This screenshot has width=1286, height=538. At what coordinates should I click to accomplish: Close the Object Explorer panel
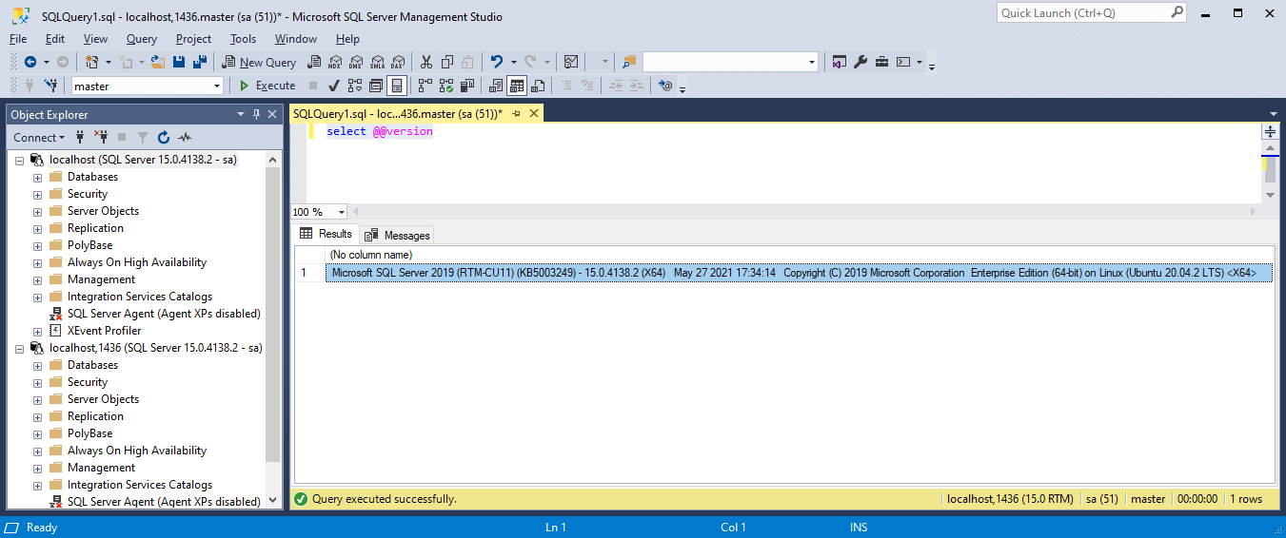click(272, 114)
